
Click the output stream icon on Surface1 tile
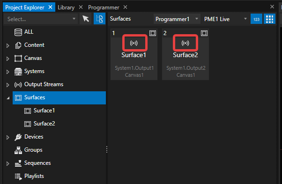(x=134, y=43)
